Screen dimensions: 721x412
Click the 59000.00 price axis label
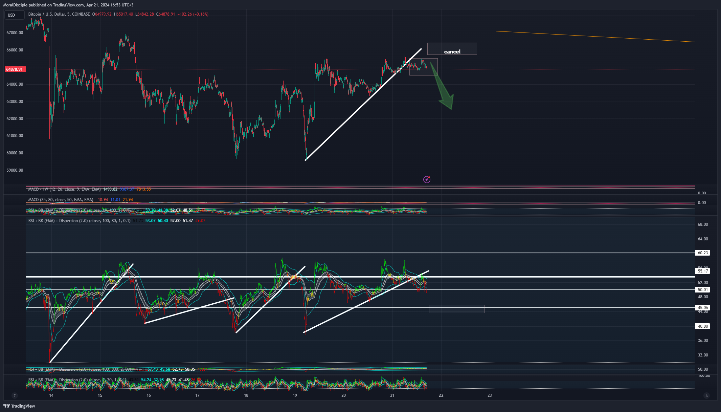pos(15,170)
